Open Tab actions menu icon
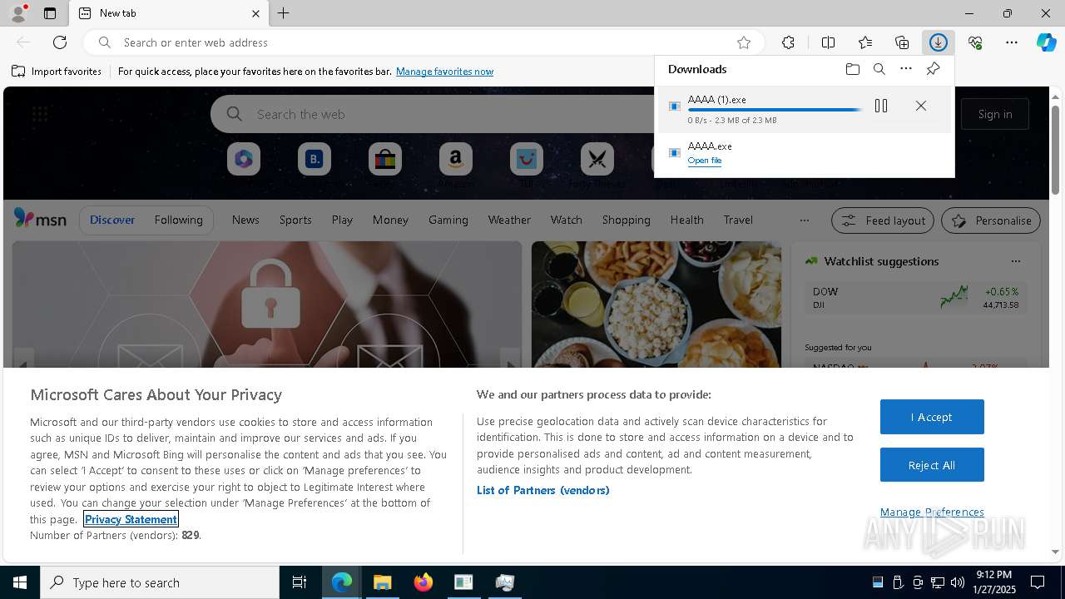 click(50, 13)
